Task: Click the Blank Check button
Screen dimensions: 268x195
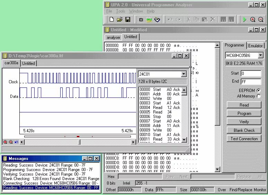Action: (x=244, y=130)
